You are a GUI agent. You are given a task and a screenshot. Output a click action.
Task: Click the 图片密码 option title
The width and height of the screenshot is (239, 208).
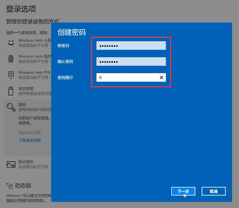pos(26,162)
